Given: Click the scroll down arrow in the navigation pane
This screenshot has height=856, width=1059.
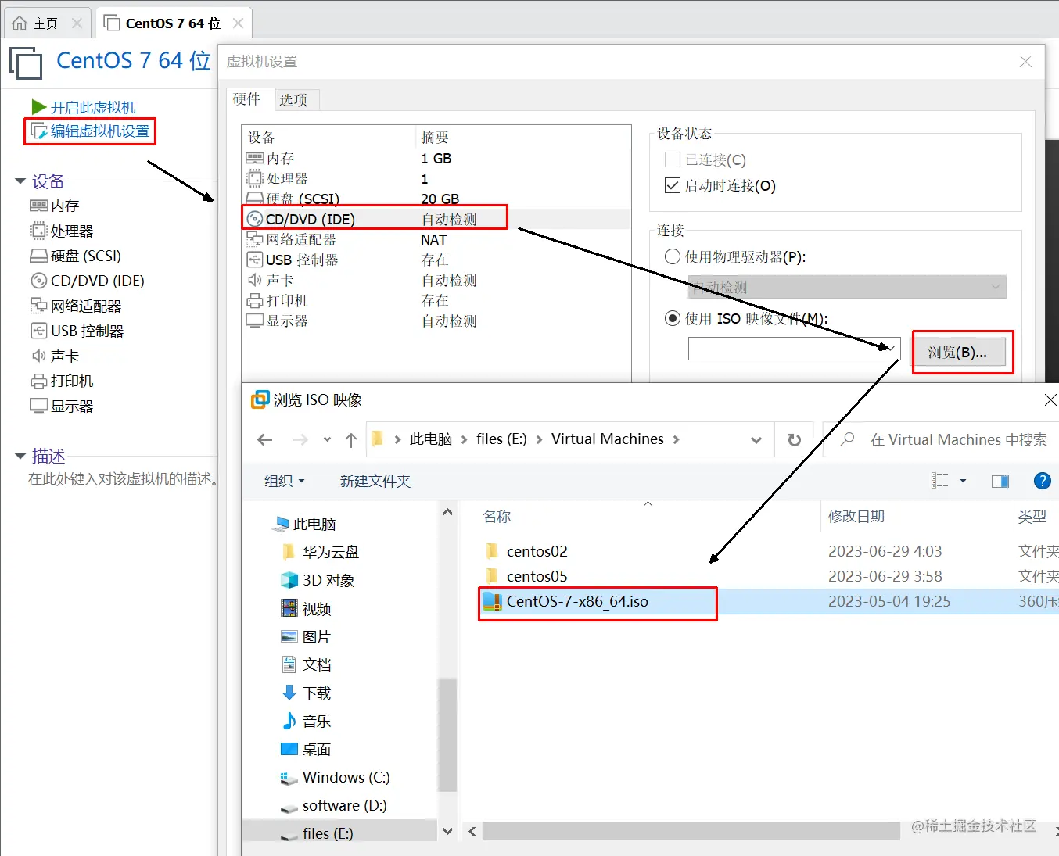Looking at the screenshot, I should (447, 831).
